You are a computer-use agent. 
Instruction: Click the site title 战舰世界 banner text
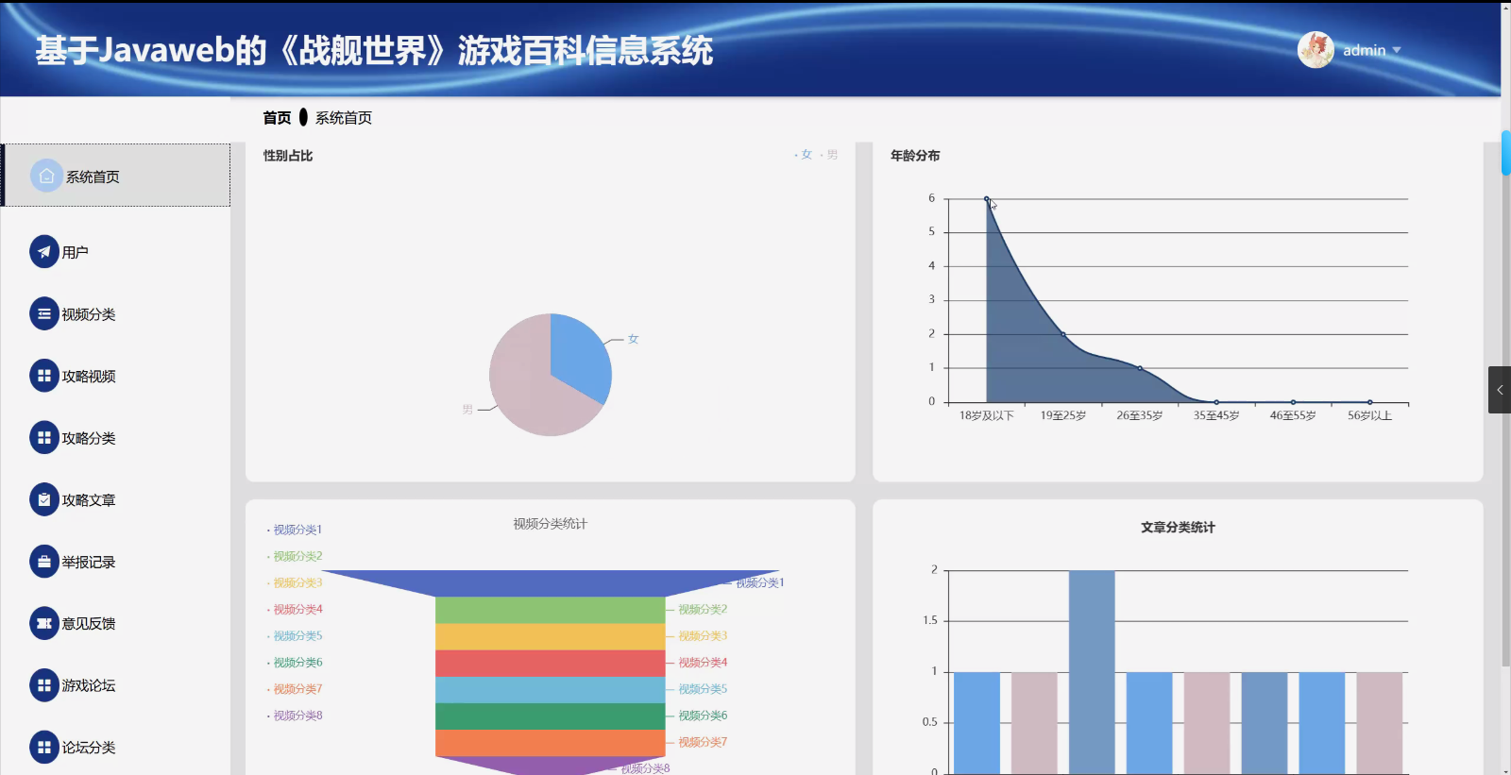click(x=374, y=50)
